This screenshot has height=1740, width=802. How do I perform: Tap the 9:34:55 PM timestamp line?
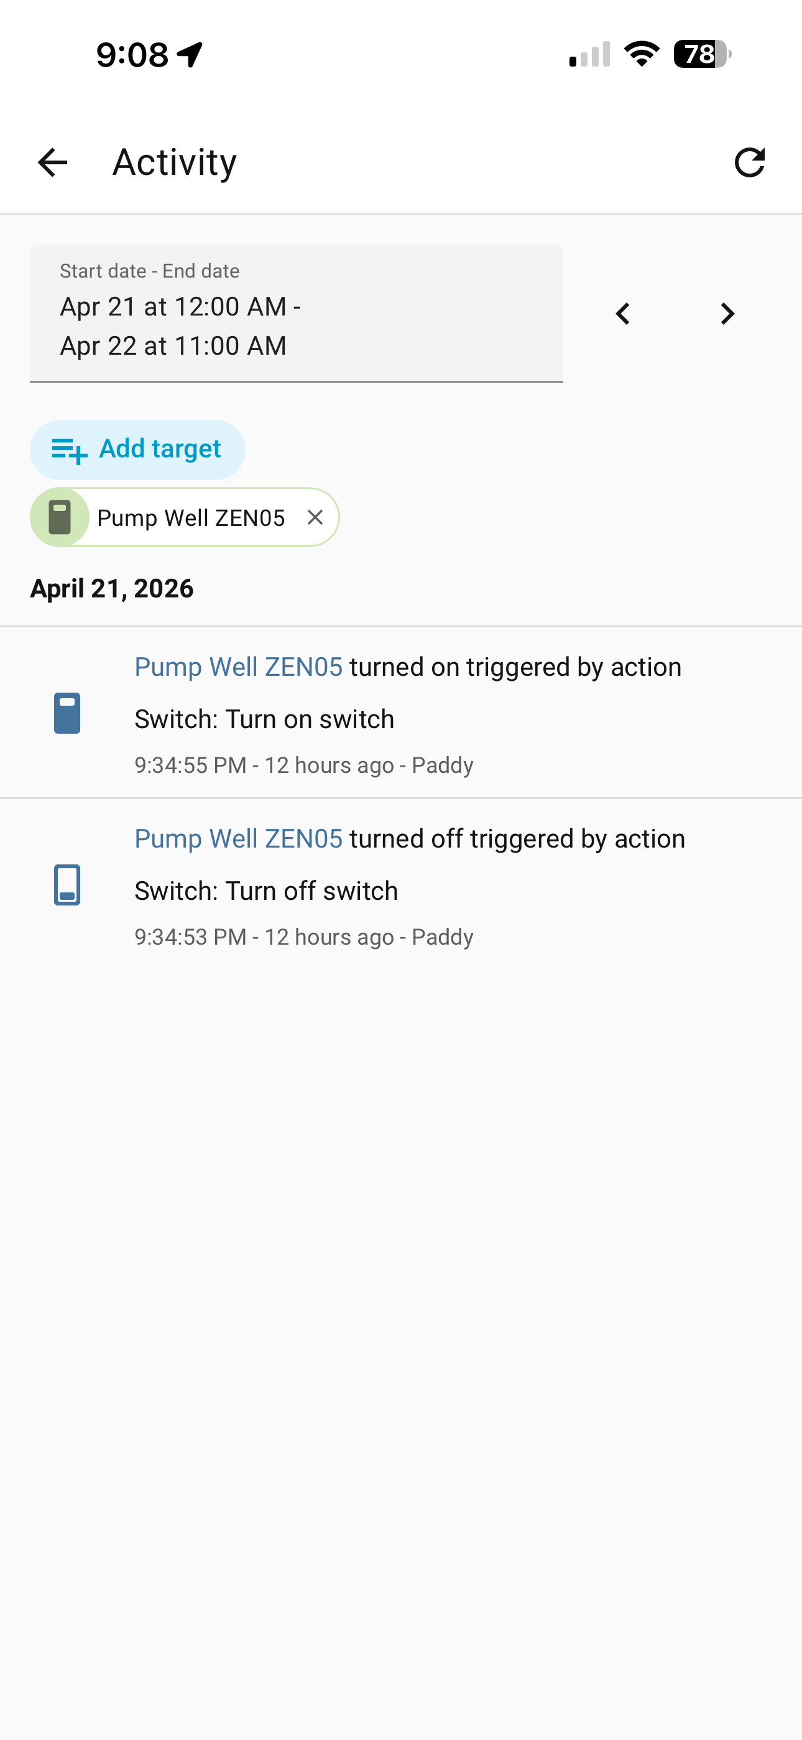(x=304, y=765)
